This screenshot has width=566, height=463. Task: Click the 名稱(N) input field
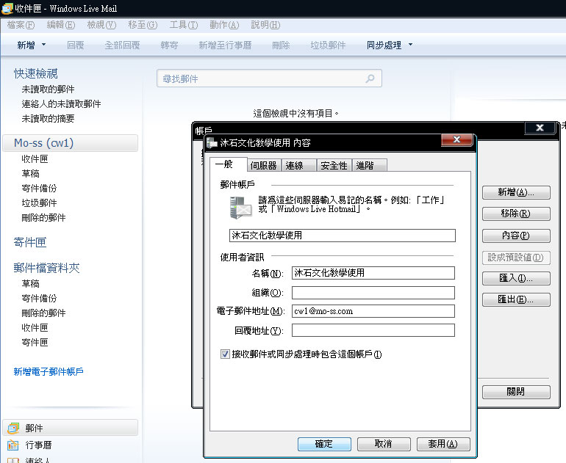pyautogui.click(x=373, y=273)
